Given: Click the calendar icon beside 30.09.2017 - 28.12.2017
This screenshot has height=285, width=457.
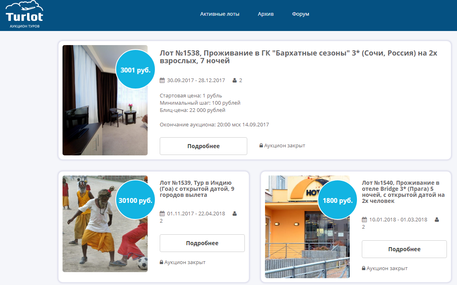Looking at the screenshot, I should point(162,80).
